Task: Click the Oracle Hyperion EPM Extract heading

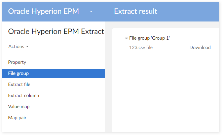Action: pos(56,32)
